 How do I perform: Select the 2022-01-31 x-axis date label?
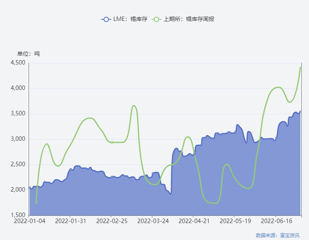(71, 221)
